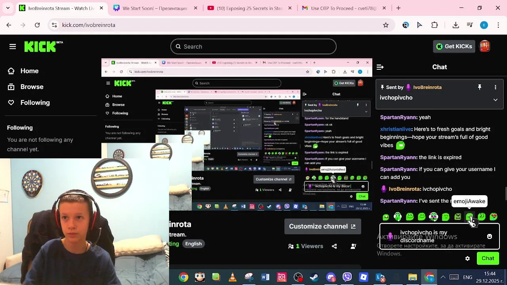Open the browser Extensions puzzle icon
The image size is (507, 285).
435,25
